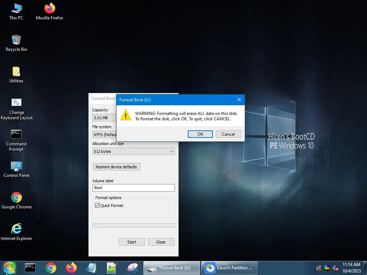367x275 pixels.
Task: Click the Volume label text field
Action: click(133, 188)
